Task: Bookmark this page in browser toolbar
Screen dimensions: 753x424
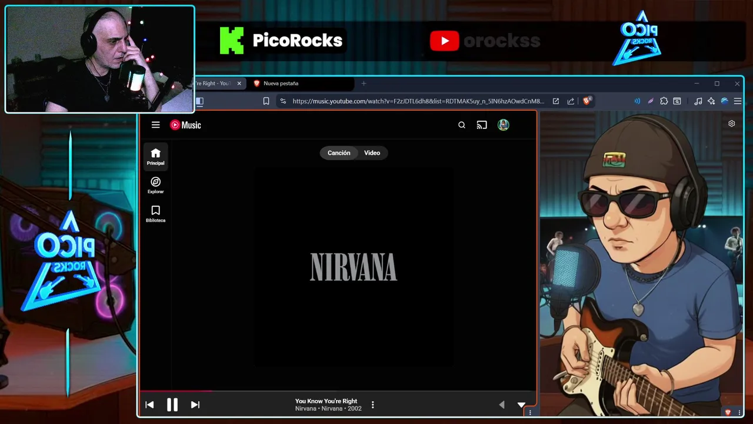Action: pyautogui.click(x=266, y=101)
